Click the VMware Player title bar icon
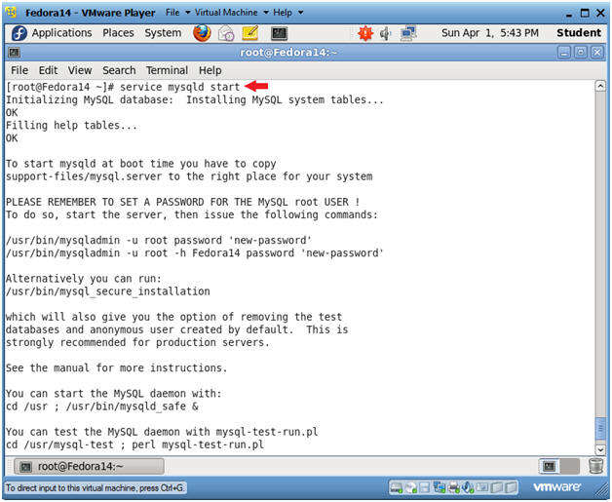The height and width of the screenshot is (502, 612). (12, 12)
